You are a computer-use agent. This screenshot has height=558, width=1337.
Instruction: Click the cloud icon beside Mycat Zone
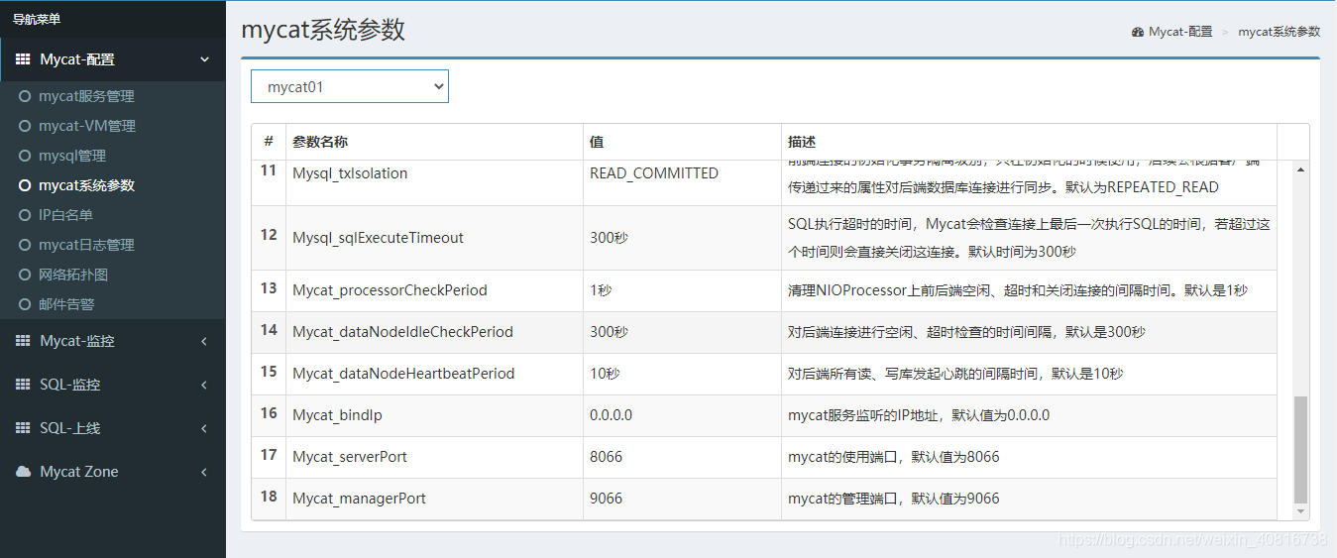tap(23, 472)
